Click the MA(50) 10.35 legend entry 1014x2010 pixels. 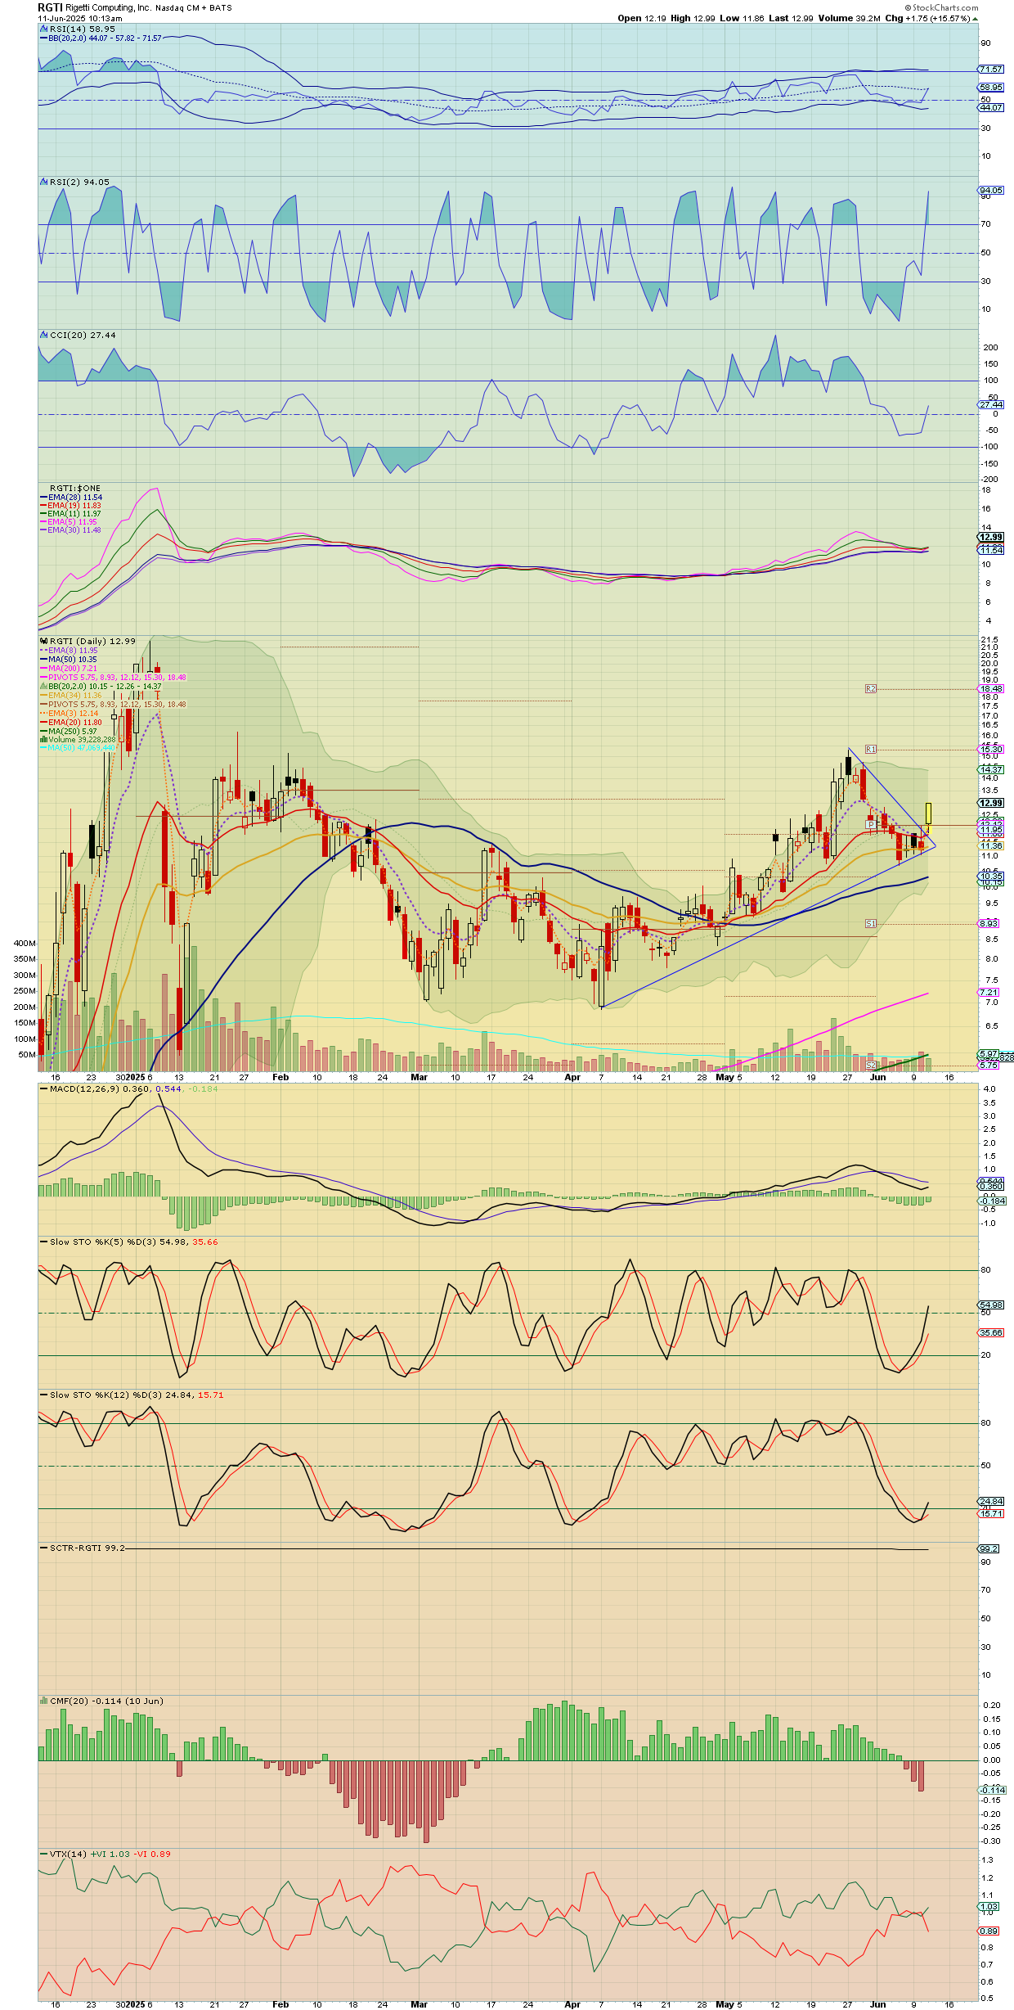click(x=69, y=660)
